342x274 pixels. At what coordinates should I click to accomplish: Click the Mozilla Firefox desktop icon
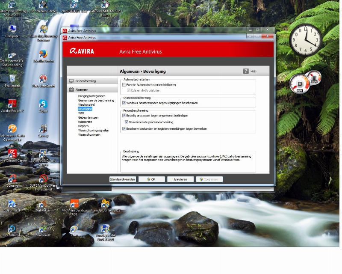[44, 57]
